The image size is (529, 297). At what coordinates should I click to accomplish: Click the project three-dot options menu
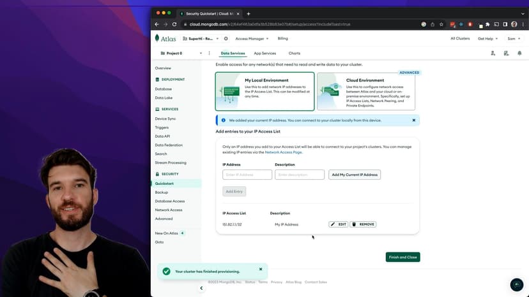[x=209, y=54]
